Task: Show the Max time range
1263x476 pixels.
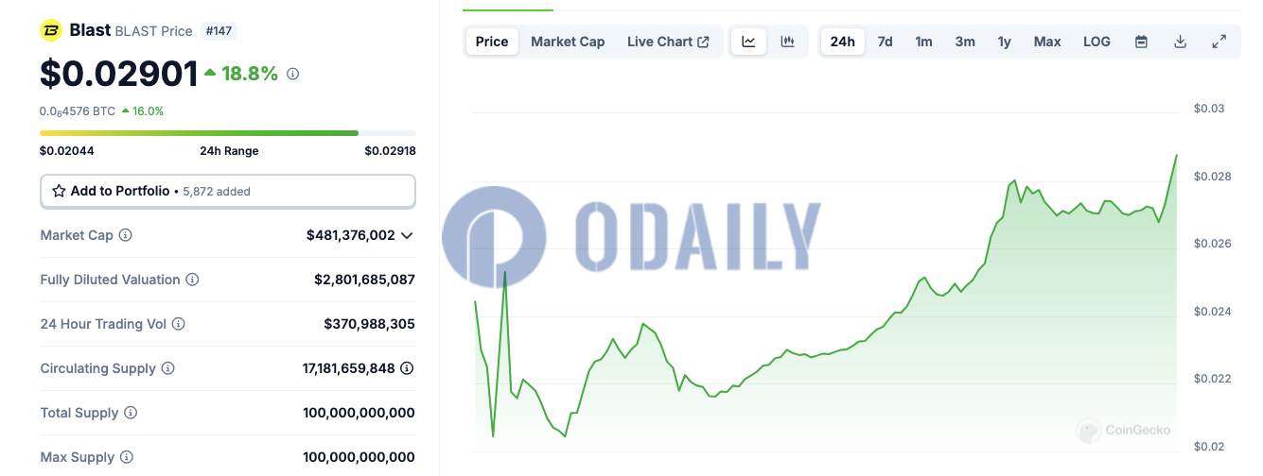Action: (1046, 42)
